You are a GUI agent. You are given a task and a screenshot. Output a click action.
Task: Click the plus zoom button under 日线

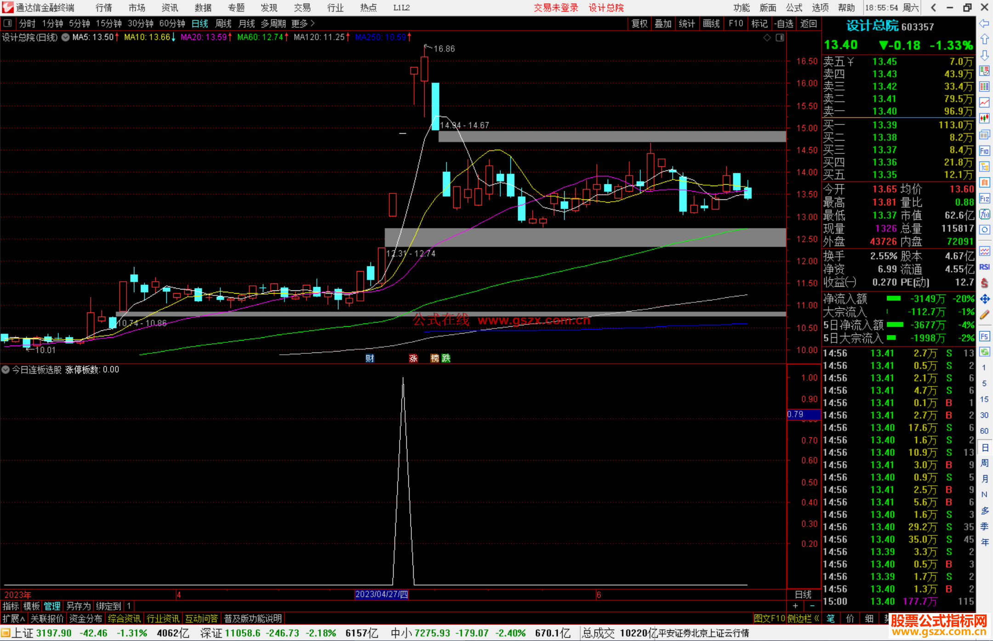click(x=795, y=606)
